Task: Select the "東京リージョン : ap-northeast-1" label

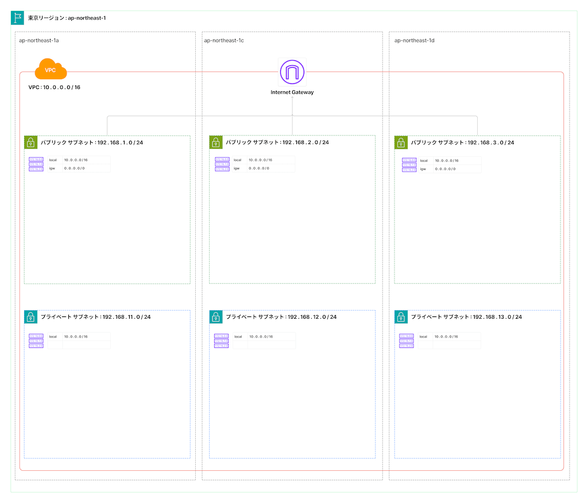Action: pyautogui.click(x=67, y=18)
